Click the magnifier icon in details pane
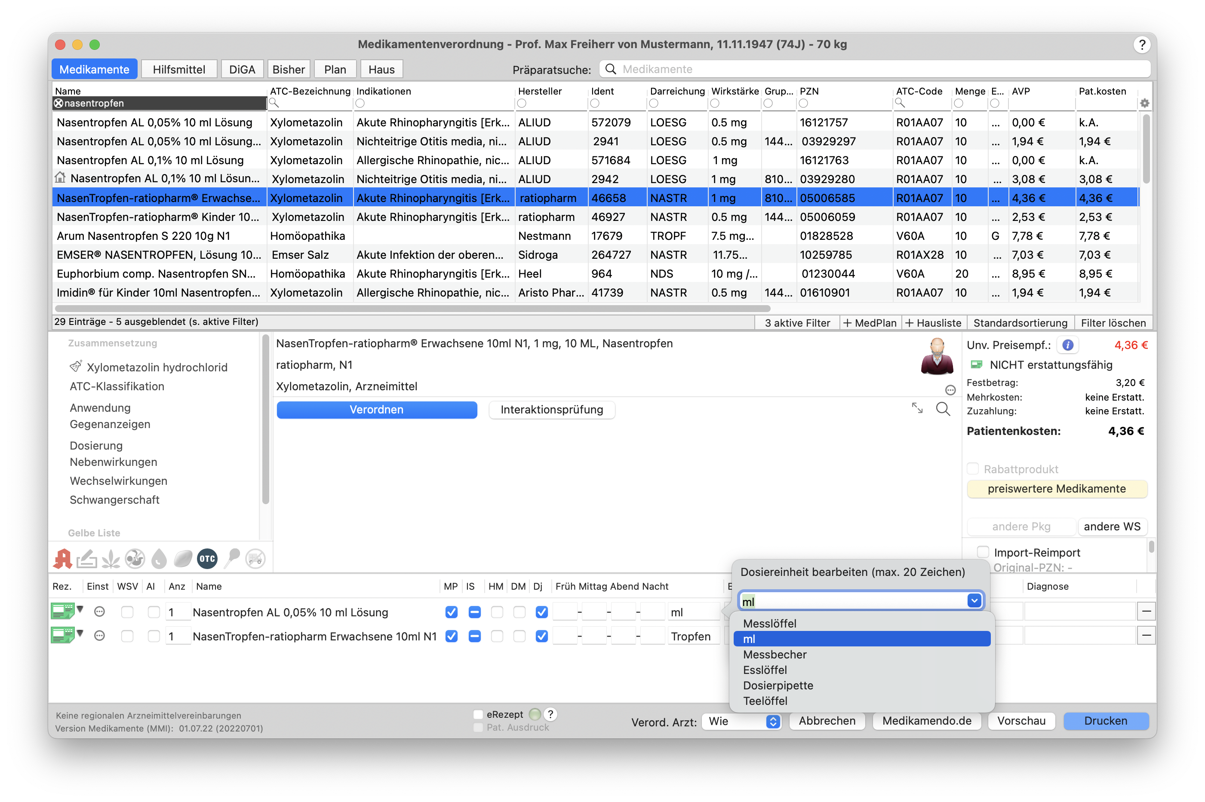The width and height of the screenshot is (1205, 802). click(x=943, y=409)
